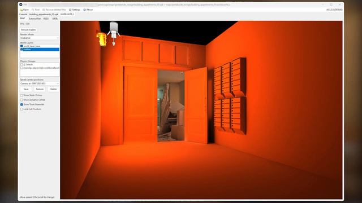Open the DATA sub-tab

[x=55, y=19]
